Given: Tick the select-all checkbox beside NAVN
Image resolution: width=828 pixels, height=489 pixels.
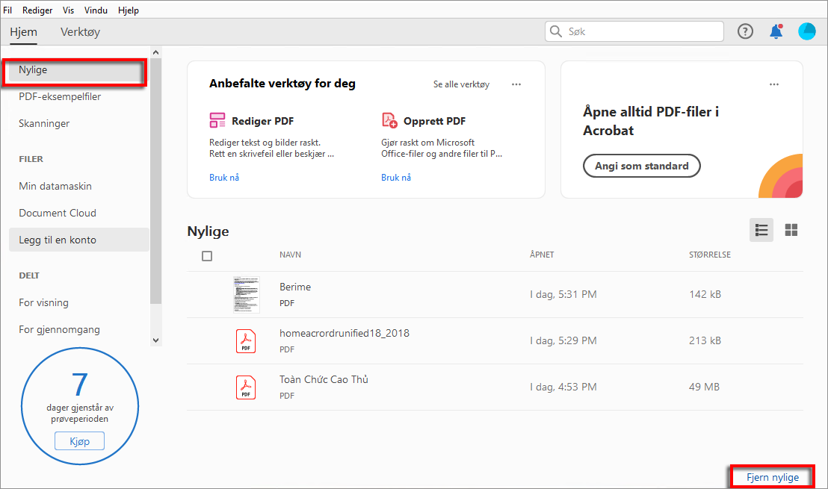Looking at the screenshot, I should click(x=207, y=255).
